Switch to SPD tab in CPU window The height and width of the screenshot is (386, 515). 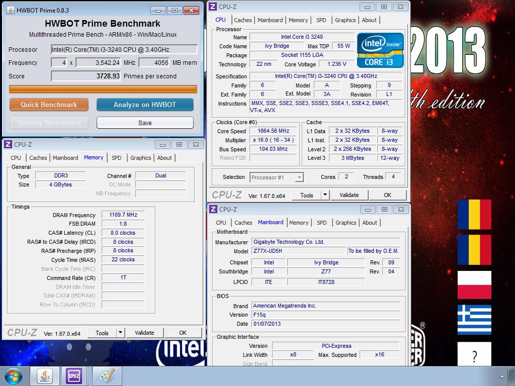coord(321,20)
